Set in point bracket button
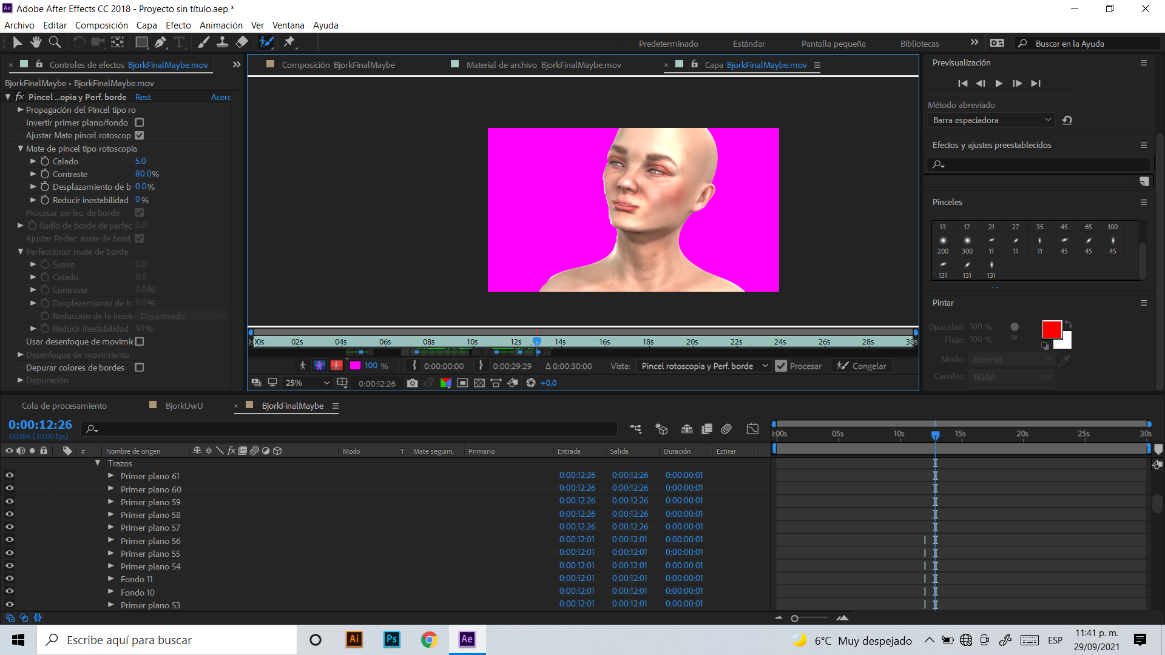 tap(414, 366)
